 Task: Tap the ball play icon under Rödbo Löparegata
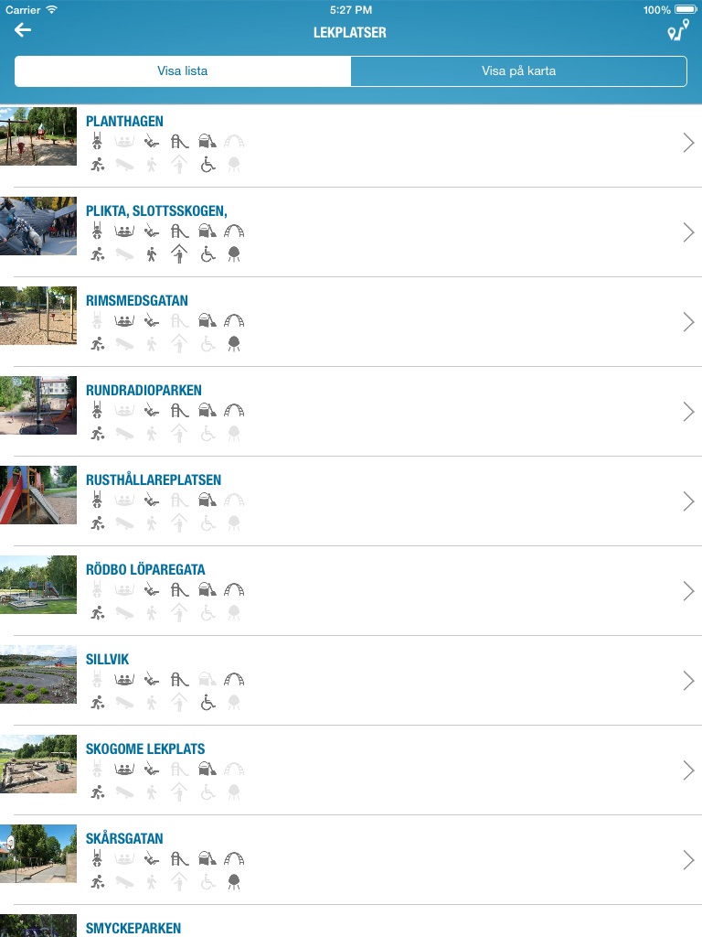(97, 612)
